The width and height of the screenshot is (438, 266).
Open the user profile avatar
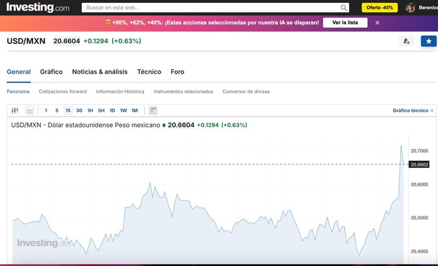pyautogui.click(x=411, y=8)
